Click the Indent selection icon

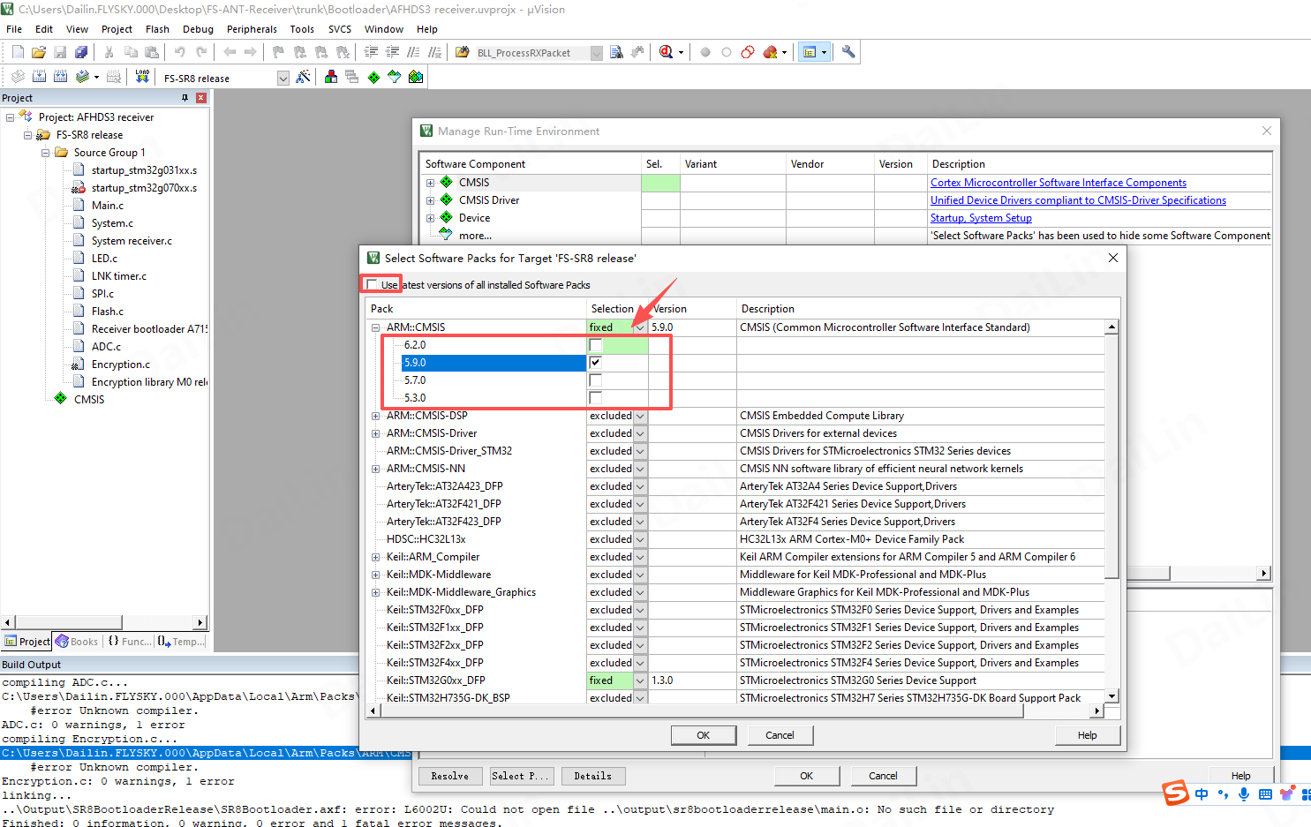(x=372, y=52)
